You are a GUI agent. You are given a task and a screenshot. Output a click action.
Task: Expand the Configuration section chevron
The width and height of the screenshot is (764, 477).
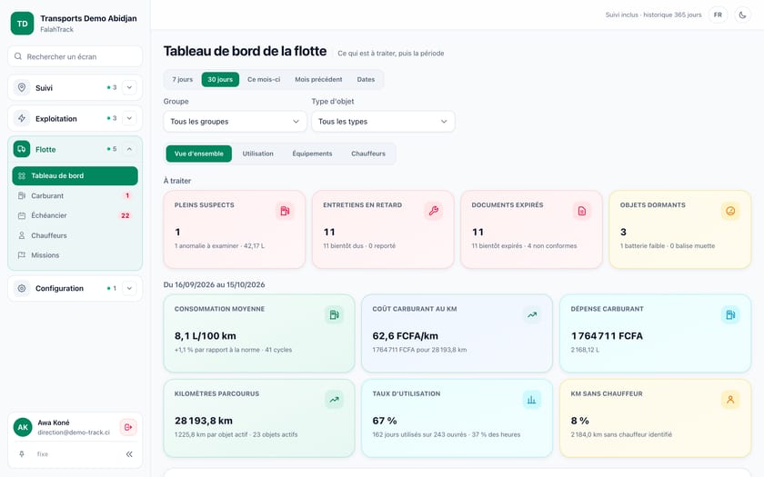(129, 288)
